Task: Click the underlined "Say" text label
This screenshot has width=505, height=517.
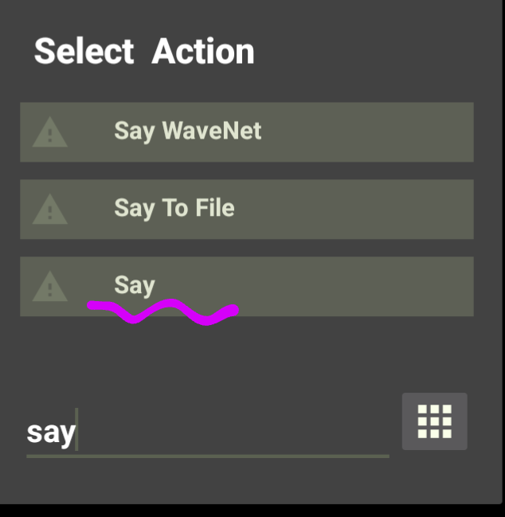Action: pos(135,285)
